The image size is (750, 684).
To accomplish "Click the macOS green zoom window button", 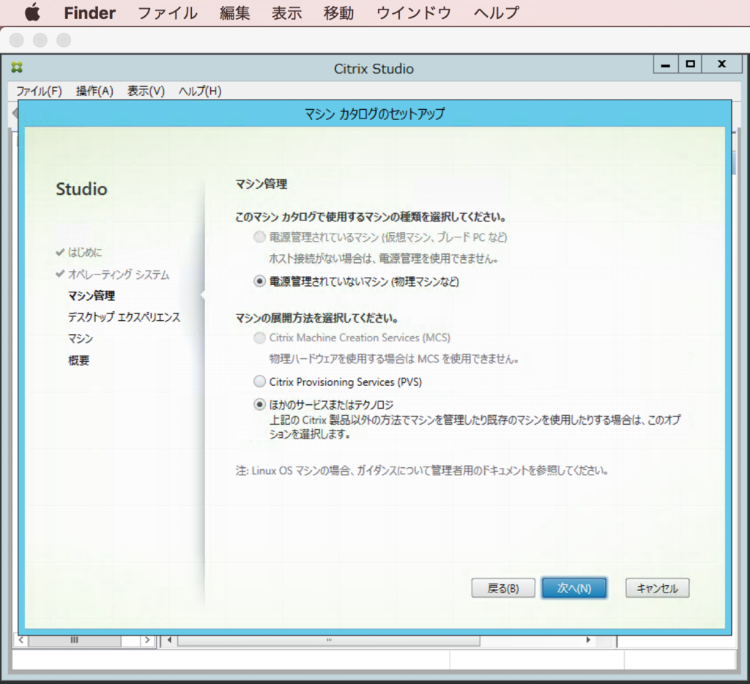I will coord(64,40).
